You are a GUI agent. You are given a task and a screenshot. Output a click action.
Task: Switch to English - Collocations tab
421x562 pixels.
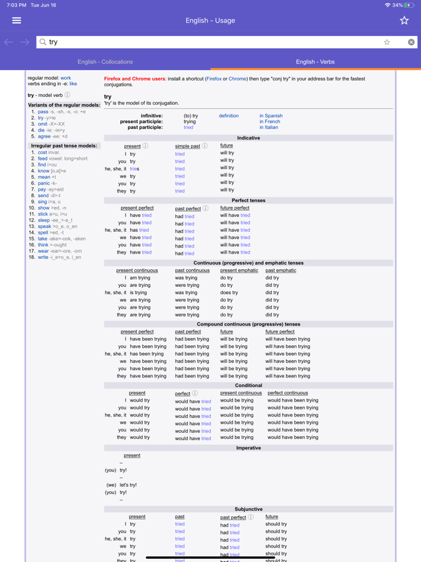click(x=105, y=62)
